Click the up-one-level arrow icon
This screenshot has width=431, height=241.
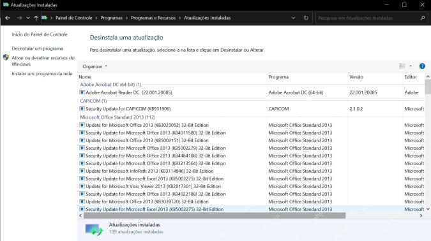(x=36, y=18)
